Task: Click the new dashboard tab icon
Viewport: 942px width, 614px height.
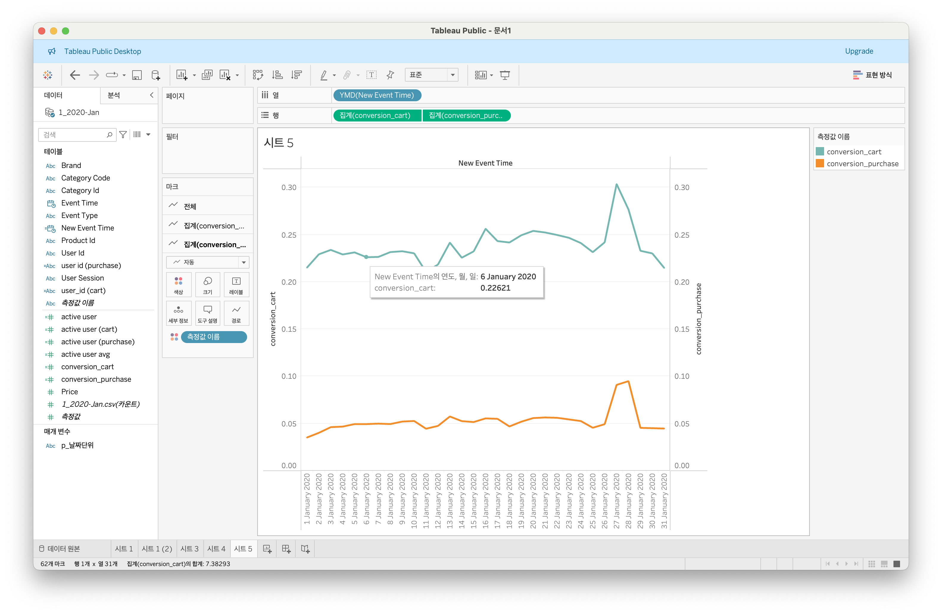Action: pos(286,549)
